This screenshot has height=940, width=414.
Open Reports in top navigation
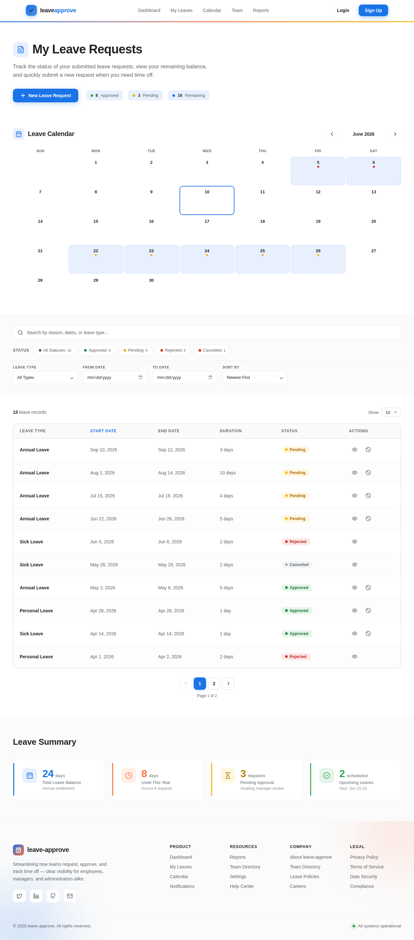[261, 10]
